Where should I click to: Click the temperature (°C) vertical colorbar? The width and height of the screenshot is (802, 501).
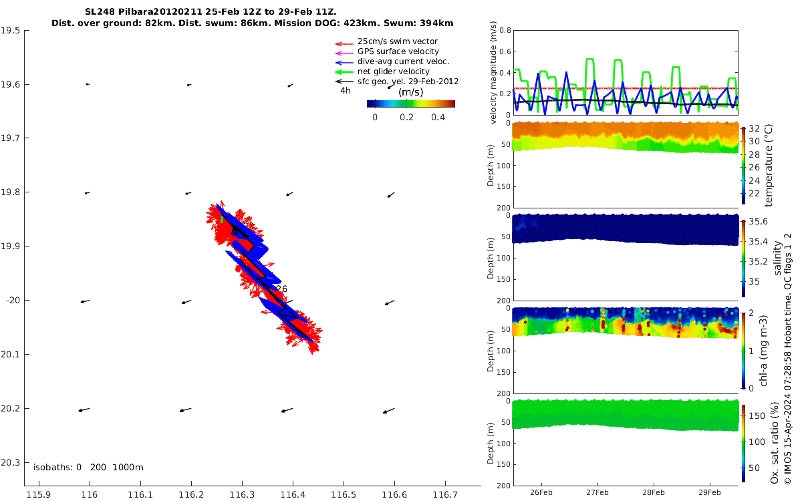(x=743, y=165)
